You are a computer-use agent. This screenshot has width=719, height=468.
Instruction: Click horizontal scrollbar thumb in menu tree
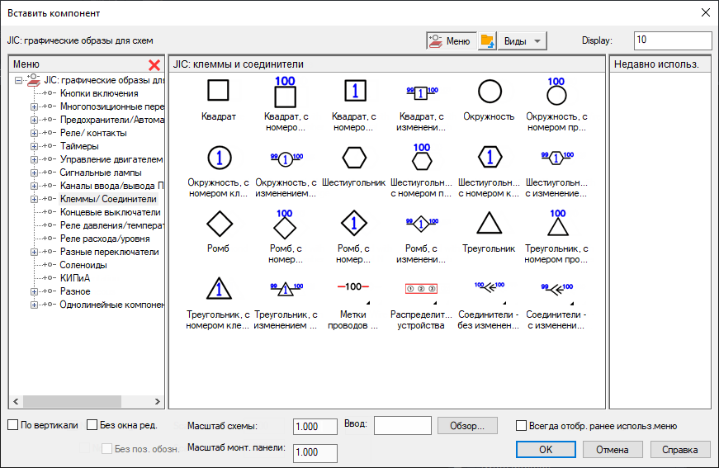pos(72,401)
